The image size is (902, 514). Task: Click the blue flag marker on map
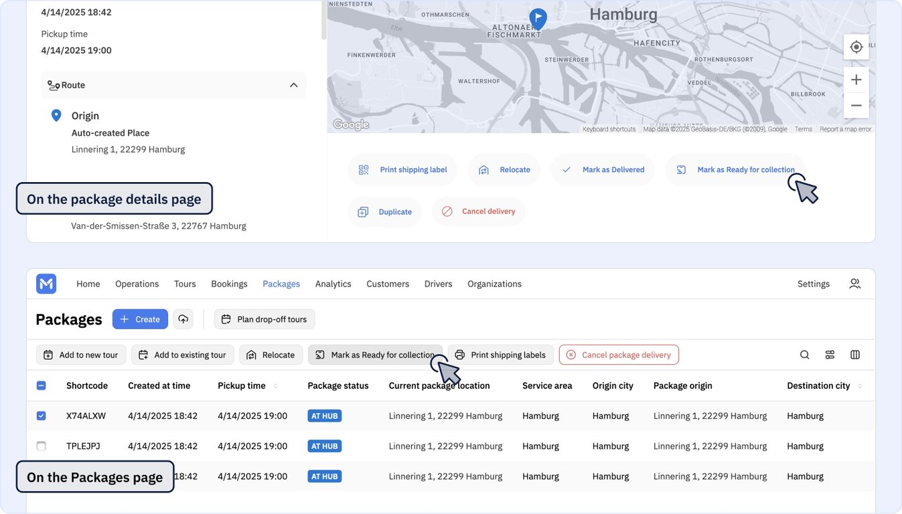[538, 18]
